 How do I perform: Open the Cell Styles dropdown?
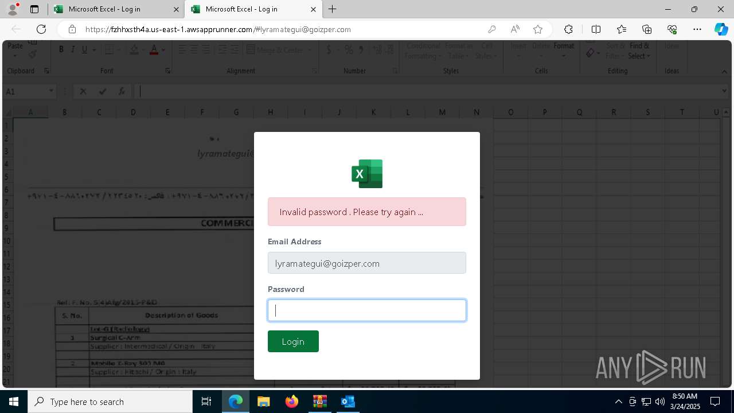click(x=486, y=50)
